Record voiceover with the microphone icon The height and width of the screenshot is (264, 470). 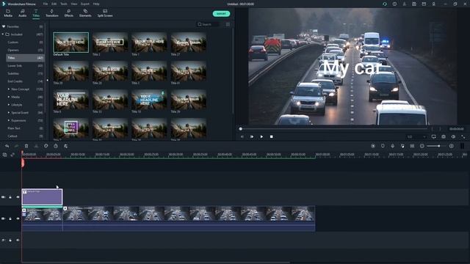tap(392, 146)
